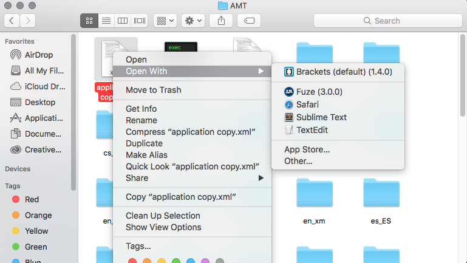
Task: Choose Clean Up Selection
Action: [x=192, y=216]
